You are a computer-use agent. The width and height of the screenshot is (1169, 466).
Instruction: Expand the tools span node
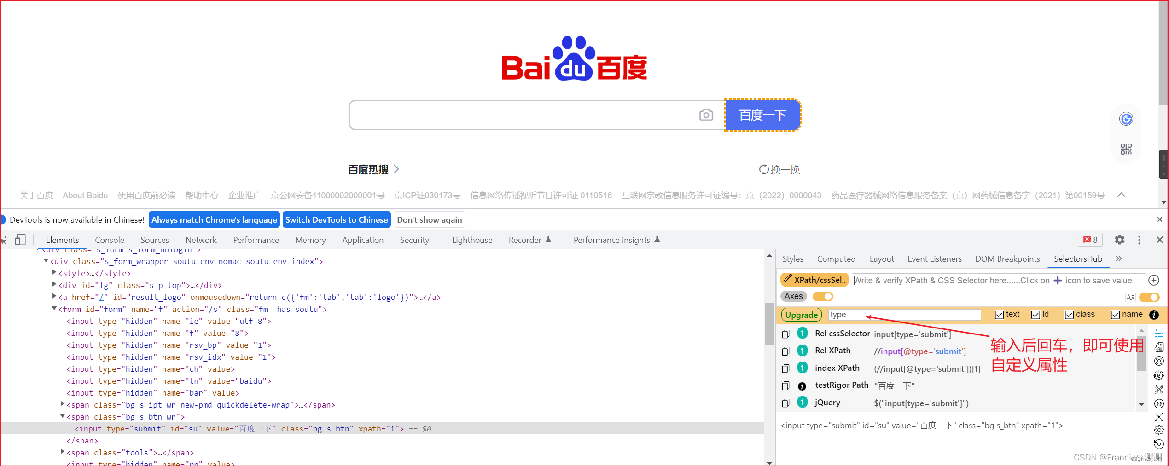(63, 452)
